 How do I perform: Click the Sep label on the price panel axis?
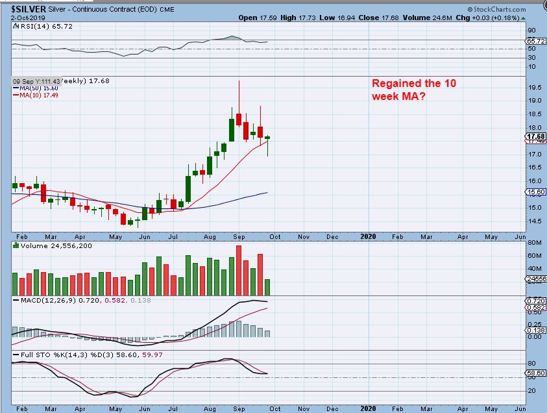pyautogui.click(x=239, y=237)
